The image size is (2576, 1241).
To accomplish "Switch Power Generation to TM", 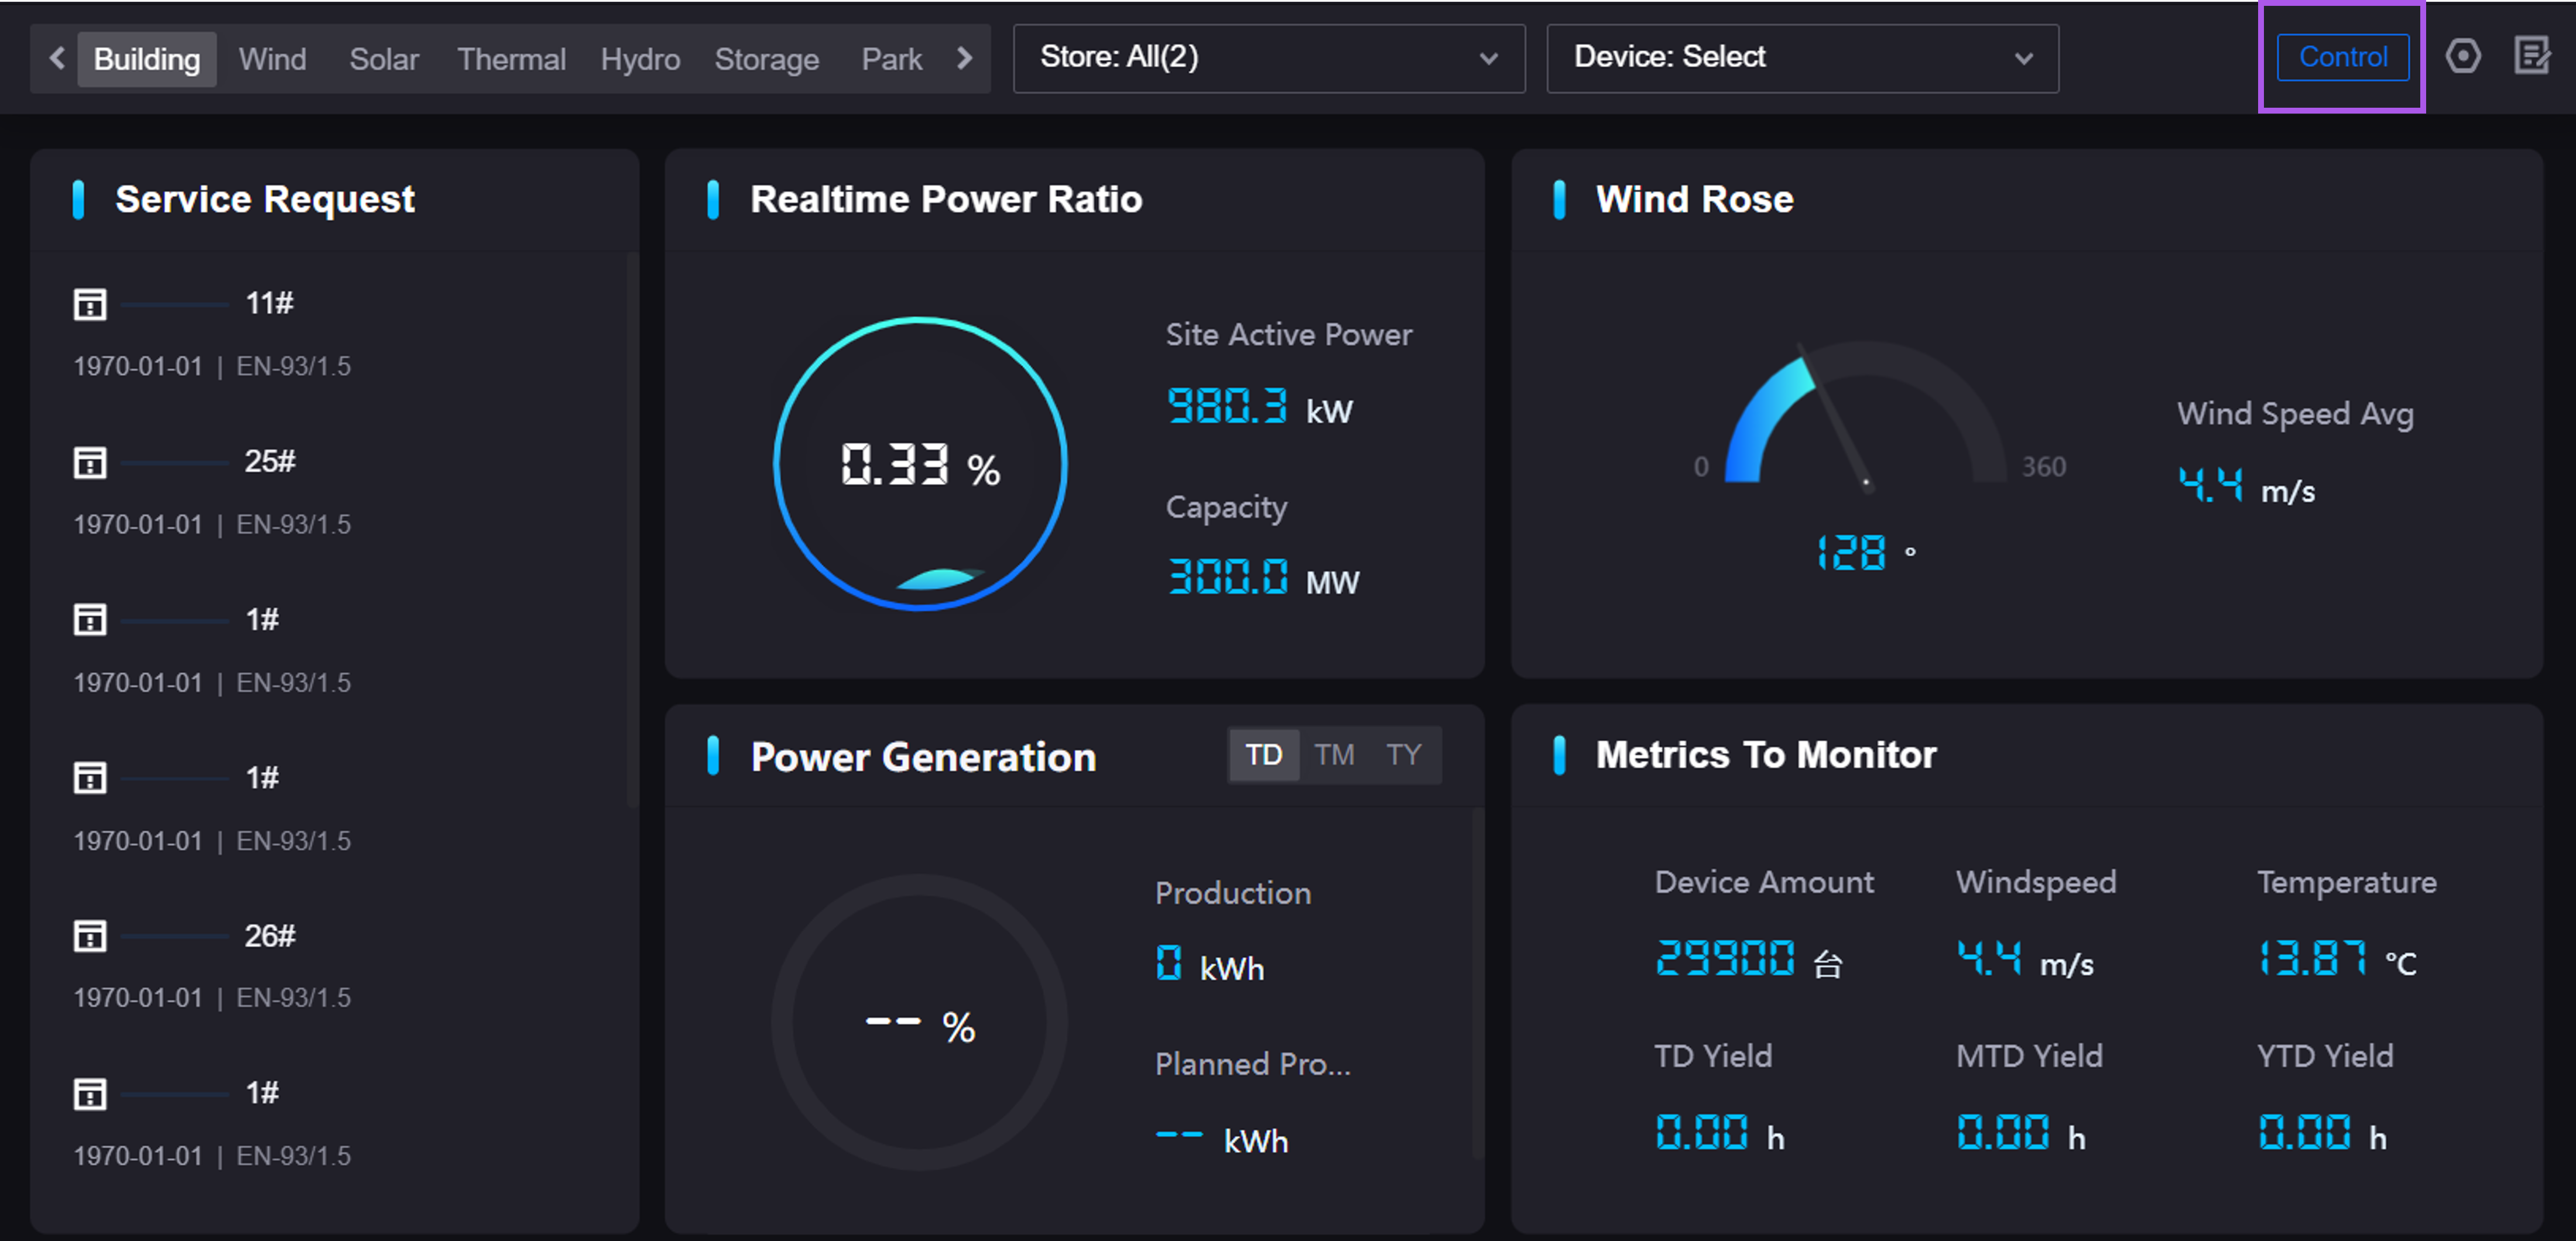I will pyautogui.click(x=1334, y=755).
